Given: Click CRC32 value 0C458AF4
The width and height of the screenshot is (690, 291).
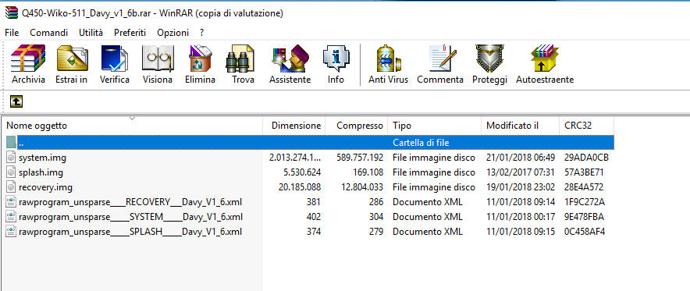Looking at the screenshot, I should 585,232.
